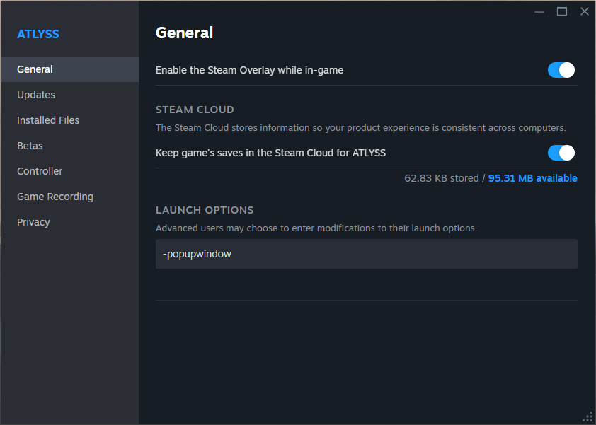The width and height of the screenshot is (596, 425).
Task: Click the Keep game's saves label
Action: click(x=270, y=153)
